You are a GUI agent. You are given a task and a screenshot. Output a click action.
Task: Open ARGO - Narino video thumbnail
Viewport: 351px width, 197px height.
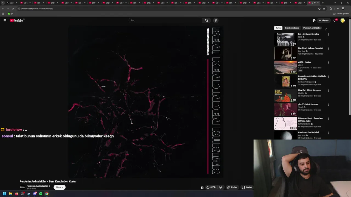click(x=286, y=67)
